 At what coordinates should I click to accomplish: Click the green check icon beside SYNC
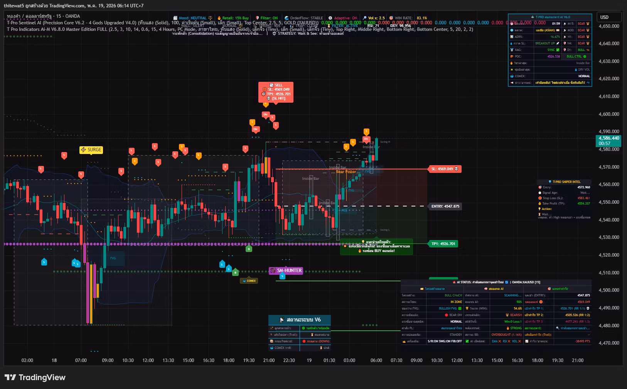pyautogui.click(x=558, y=50)
